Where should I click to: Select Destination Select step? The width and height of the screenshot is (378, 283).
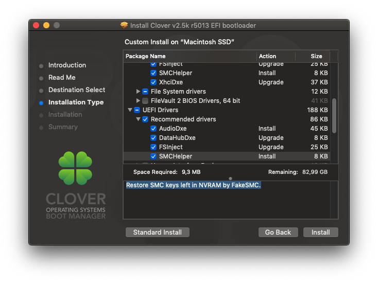point(77,90)
